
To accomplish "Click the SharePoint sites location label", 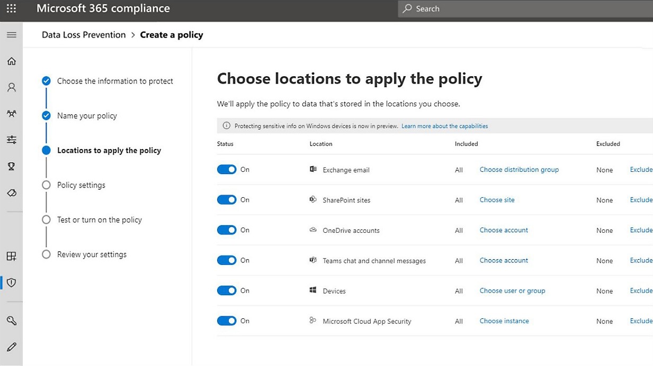I will coord(347,200).
